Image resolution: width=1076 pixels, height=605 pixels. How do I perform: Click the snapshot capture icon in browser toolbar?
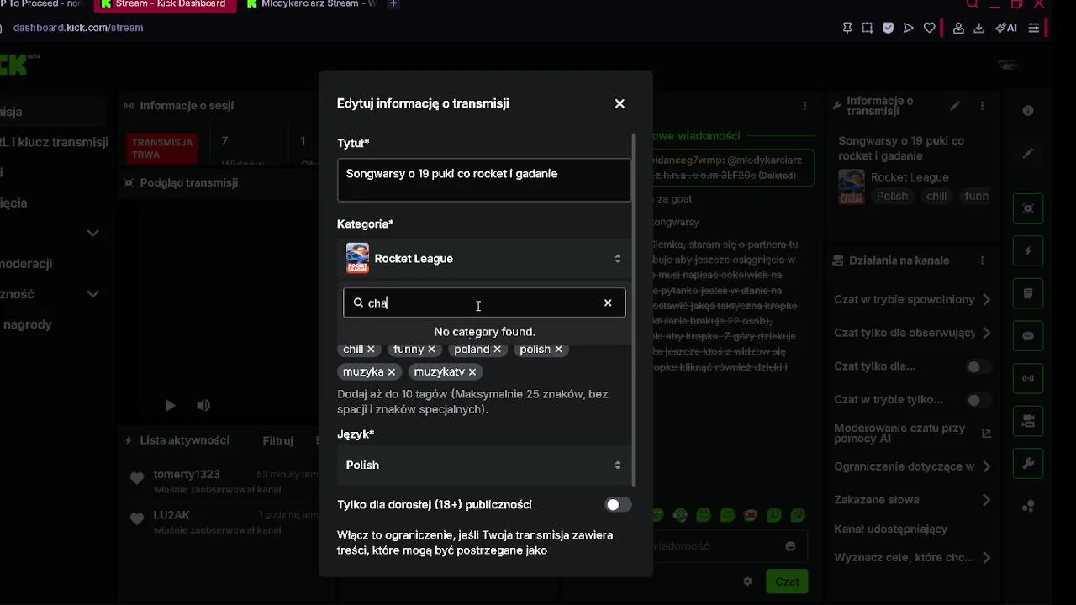[868, 28]
